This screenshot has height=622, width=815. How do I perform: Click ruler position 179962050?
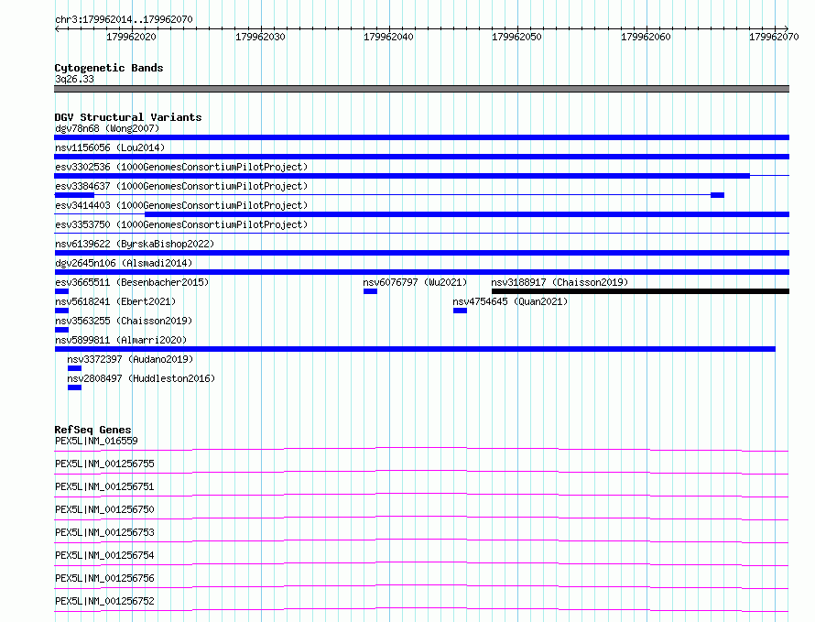point(517,37)
